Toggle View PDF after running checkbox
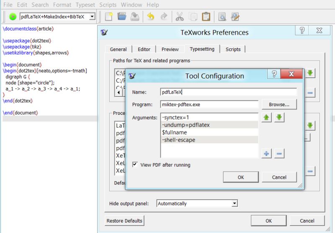This screenshot has height=233, width=335. coord(135,165)
